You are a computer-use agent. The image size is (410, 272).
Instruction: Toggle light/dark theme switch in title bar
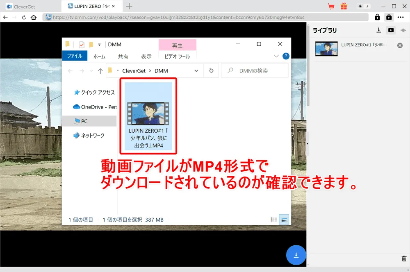point(363,6)
